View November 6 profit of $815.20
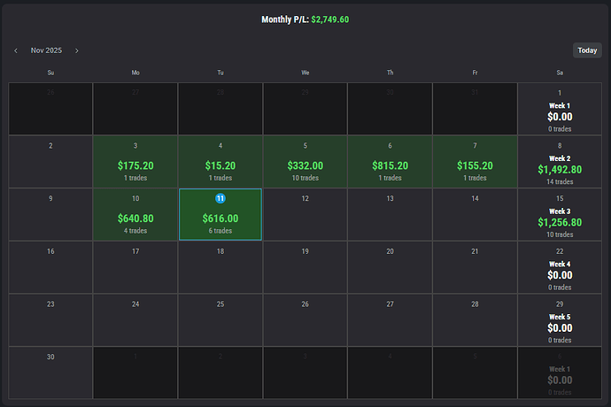 coord(390,162)
